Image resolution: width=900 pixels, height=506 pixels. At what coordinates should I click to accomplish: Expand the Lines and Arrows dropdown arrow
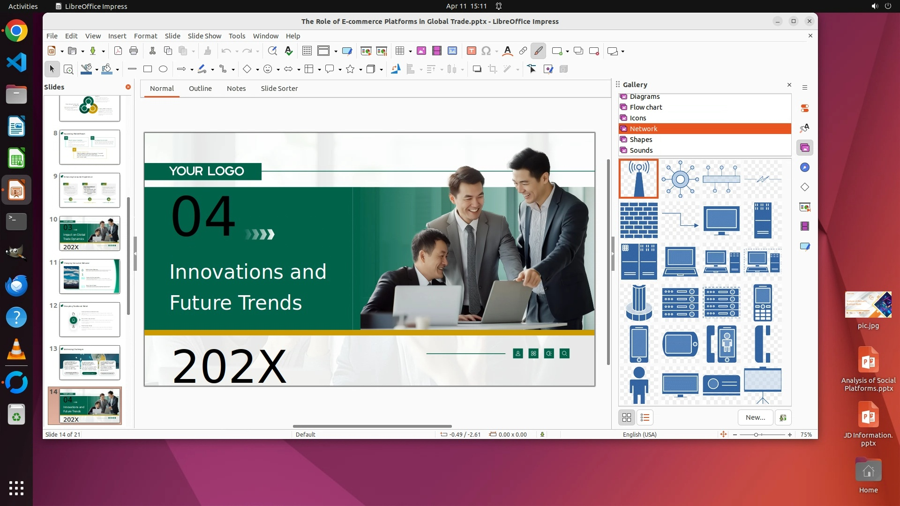(192, 70)
